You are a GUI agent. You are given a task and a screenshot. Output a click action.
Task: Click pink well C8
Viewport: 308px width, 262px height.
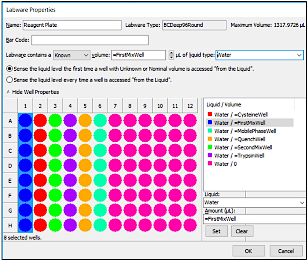[x=130, y=151]
